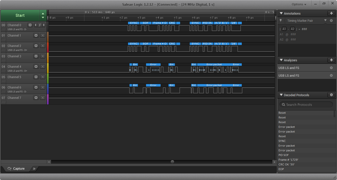Viewport: 337px width, 180px height.
Task: Place the A2 timing marker
Action: pyautogui.click(x=293, y=29)
